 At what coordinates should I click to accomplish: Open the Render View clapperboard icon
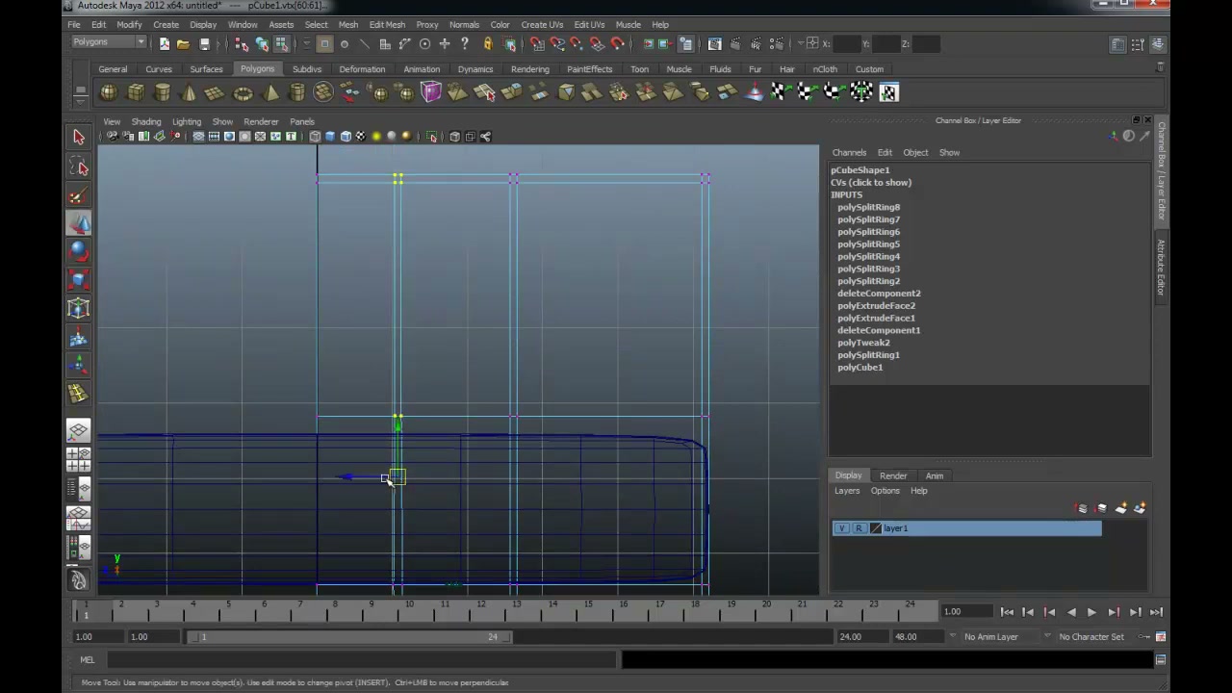tap(715, 44)
